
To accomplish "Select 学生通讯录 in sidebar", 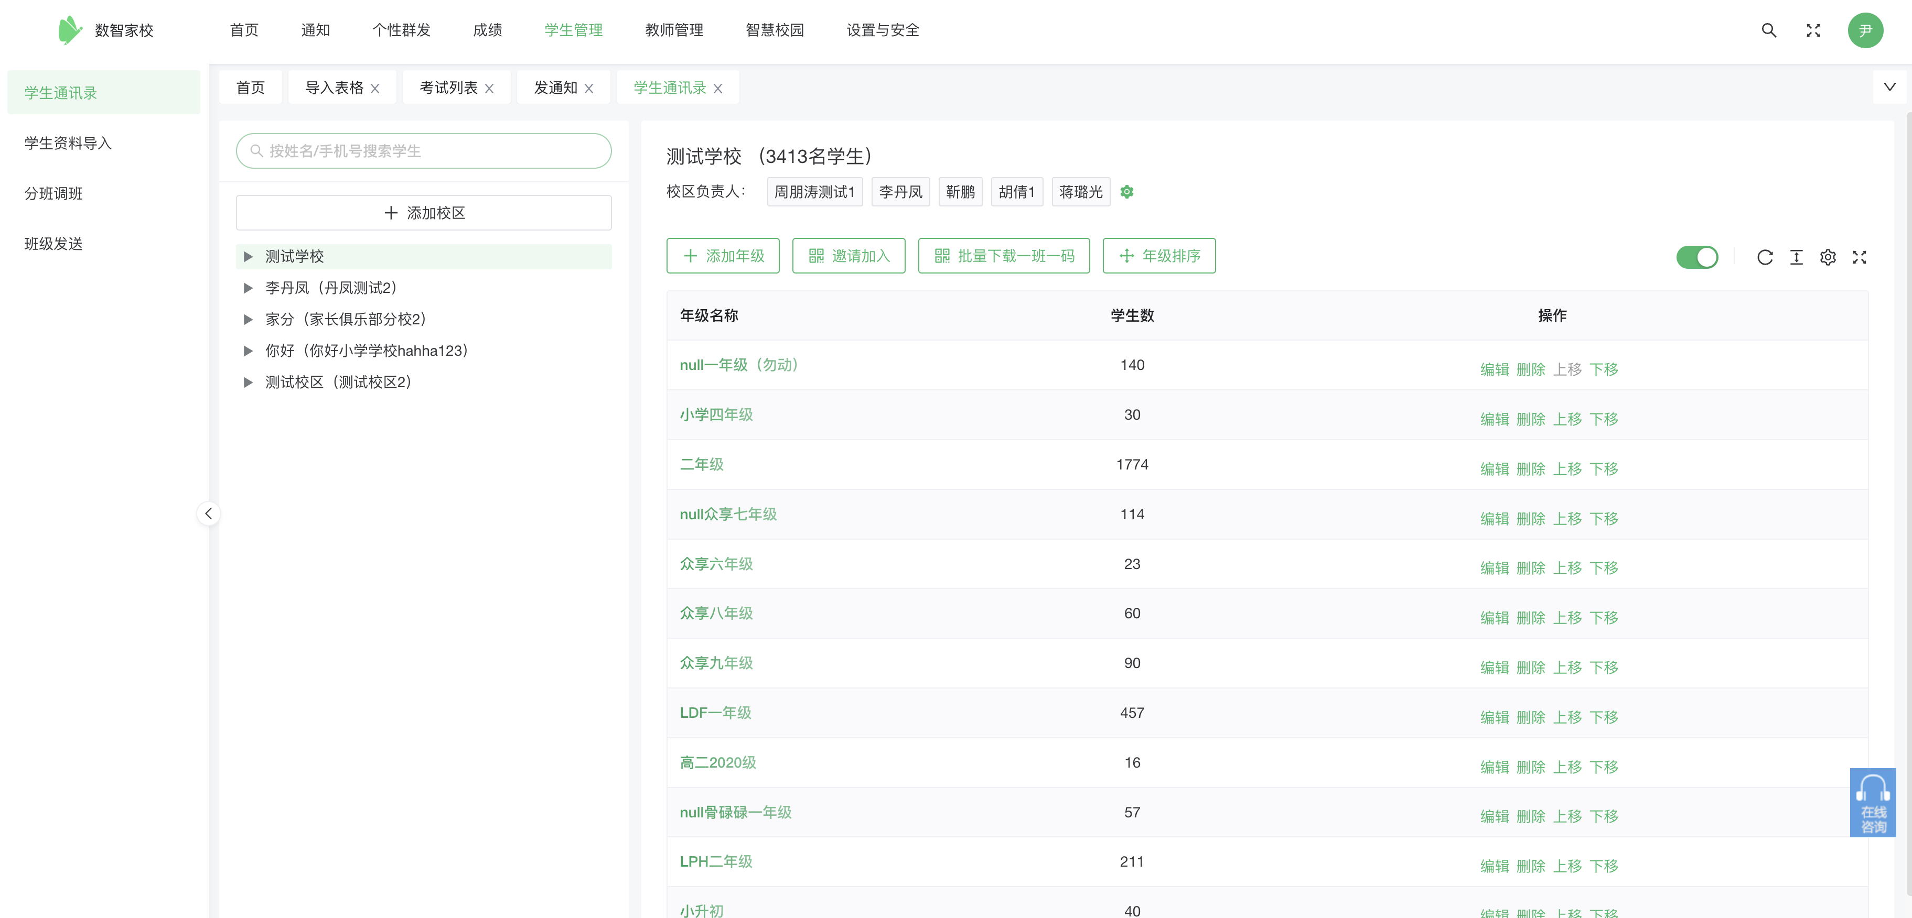I will click(103, 93).
